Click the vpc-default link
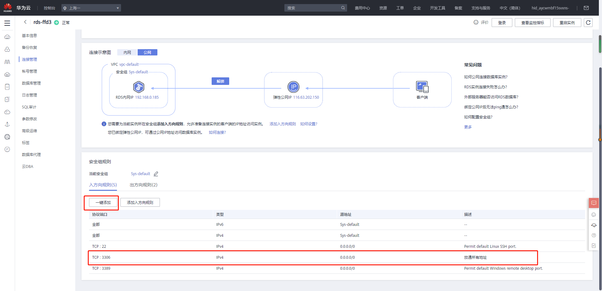The height and width of the screenshot is (291, 602). 129,65
